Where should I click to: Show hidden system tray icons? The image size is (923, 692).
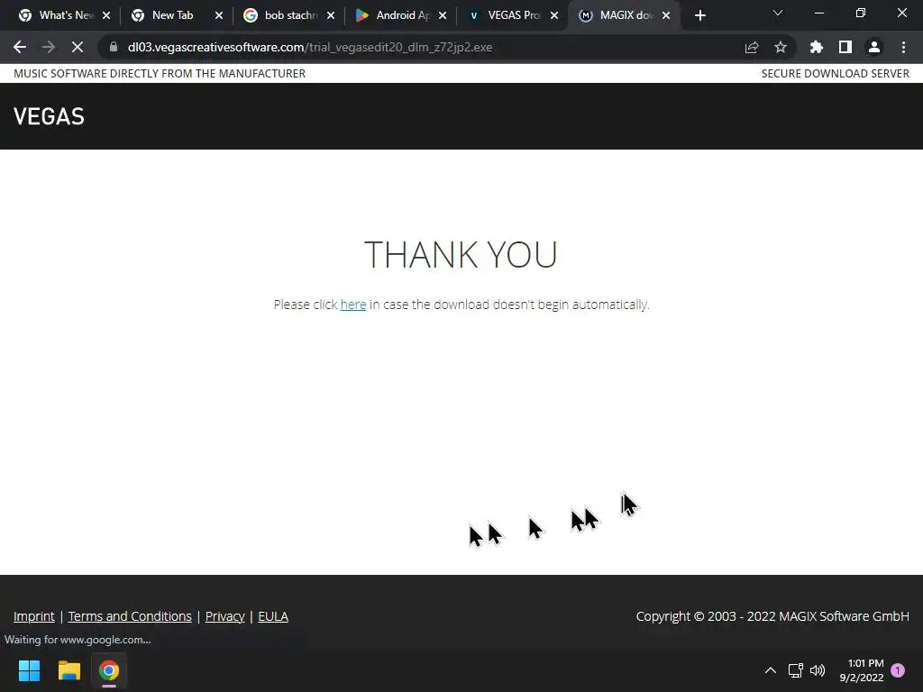point(770,670)
